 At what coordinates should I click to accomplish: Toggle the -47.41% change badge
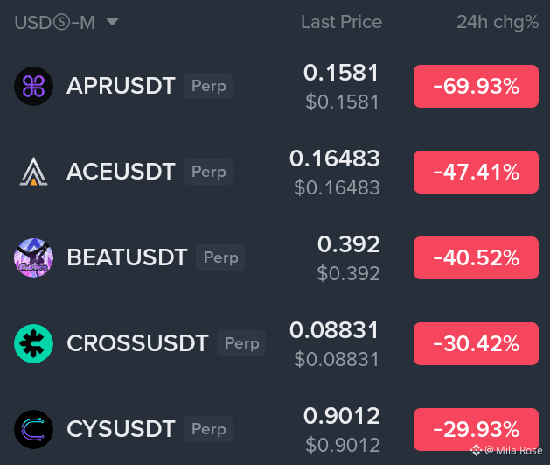pyautogui.click(x=476, y=173)
